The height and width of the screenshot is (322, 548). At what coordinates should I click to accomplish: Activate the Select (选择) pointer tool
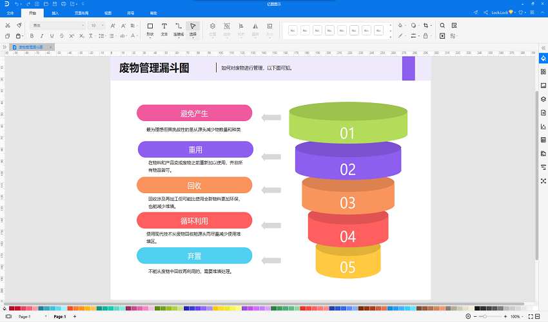tap(193, 30)
